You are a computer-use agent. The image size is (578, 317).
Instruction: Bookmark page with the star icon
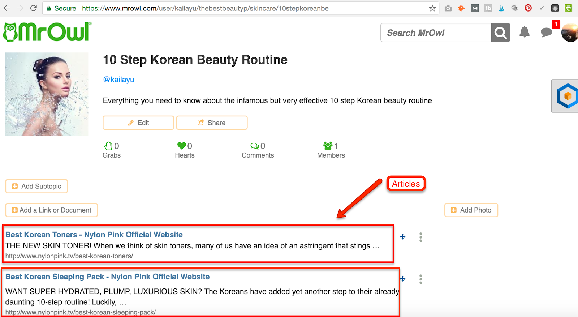click(432, 8)
